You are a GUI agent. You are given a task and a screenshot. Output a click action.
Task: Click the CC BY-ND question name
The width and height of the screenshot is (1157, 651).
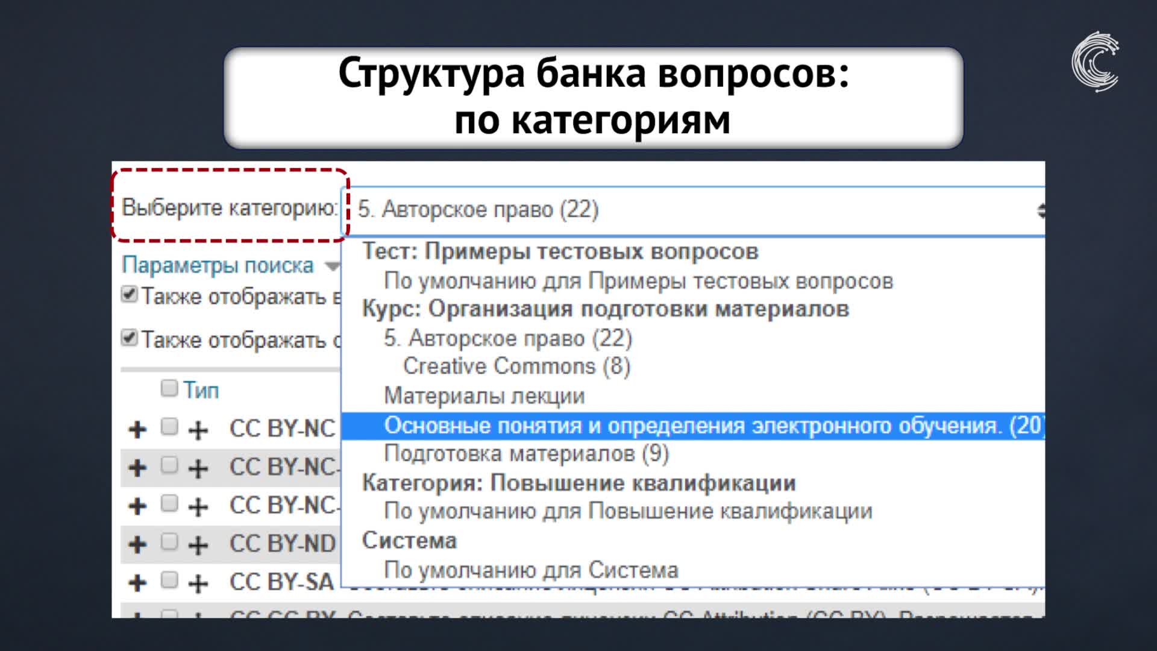tap(282, 544)
